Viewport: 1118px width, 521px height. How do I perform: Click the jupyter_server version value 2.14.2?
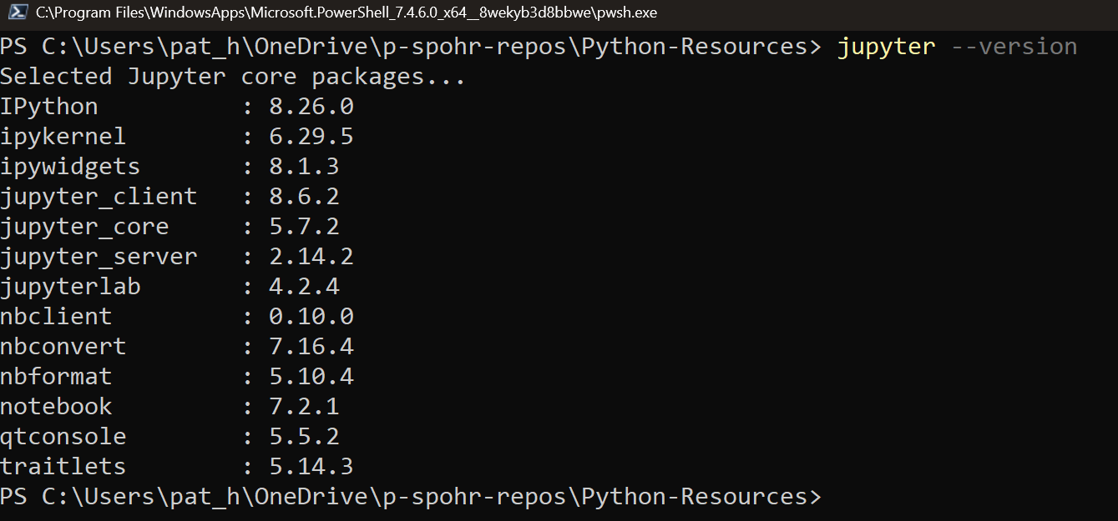tap(311, 257)
